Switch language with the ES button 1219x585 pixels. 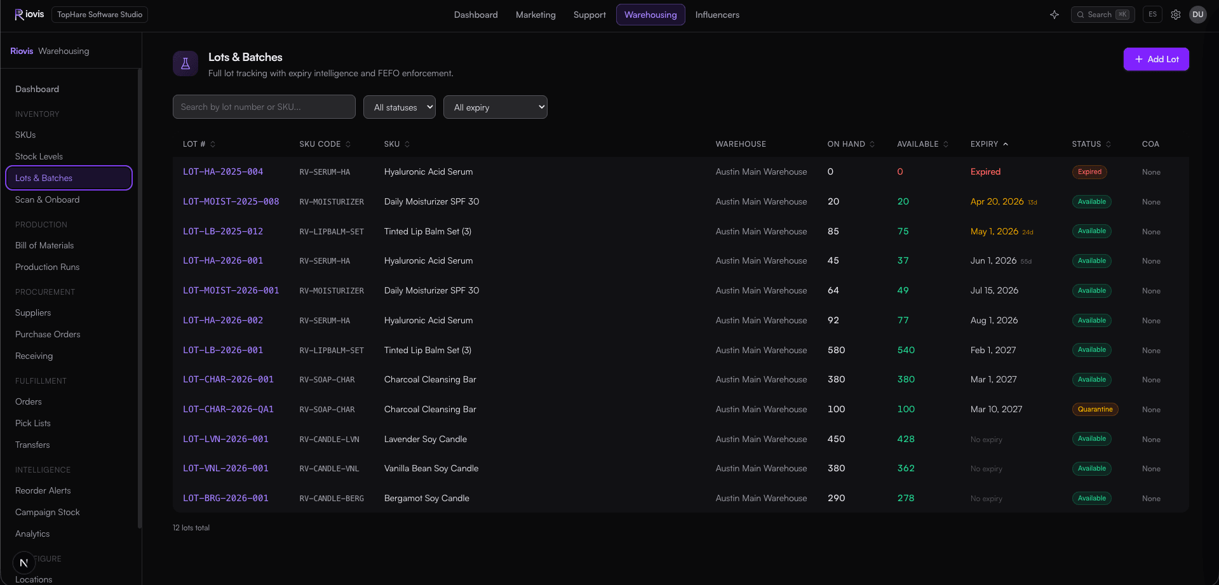[x=1152, y=15]
